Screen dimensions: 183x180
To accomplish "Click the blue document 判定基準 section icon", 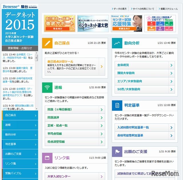I will point(117,105).
